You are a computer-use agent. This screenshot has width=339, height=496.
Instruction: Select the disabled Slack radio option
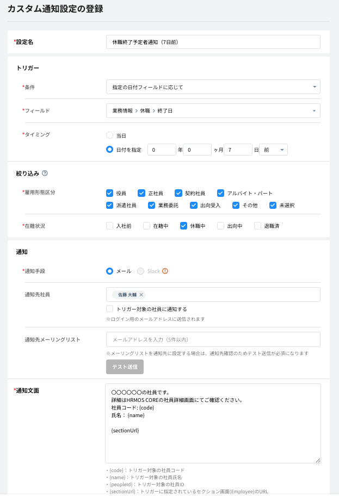[140, 271]
